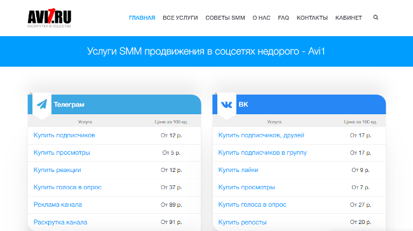Open Telegram 'Купить подписчиков' link
413x231 pixels.
(64, 135)
